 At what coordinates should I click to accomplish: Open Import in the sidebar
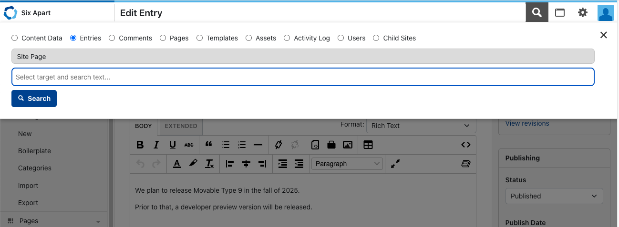[x=28, y=186]
